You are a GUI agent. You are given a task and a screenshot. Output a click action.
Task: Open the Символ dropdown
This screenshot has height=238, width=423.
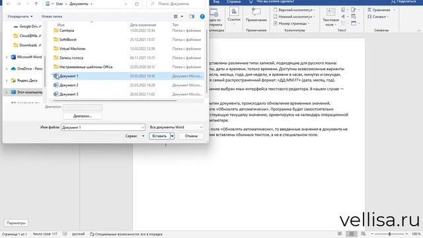(378, 17)
